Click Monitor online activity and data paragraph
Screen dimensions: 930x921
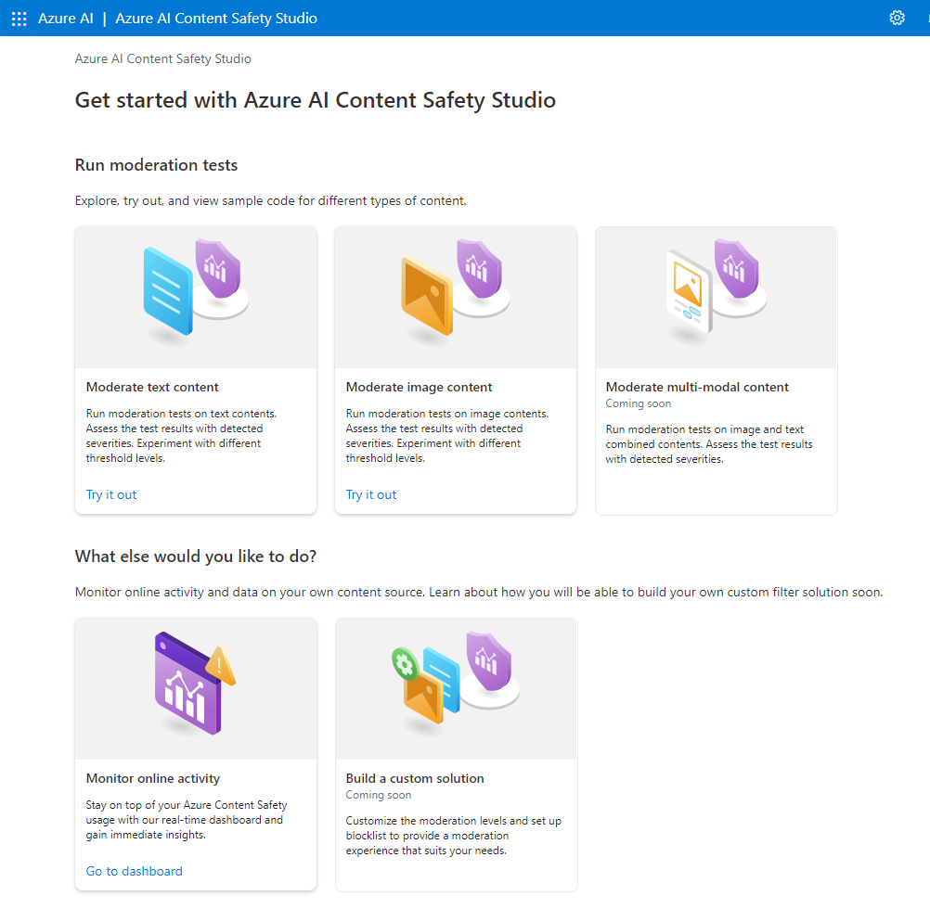(479, 592)
